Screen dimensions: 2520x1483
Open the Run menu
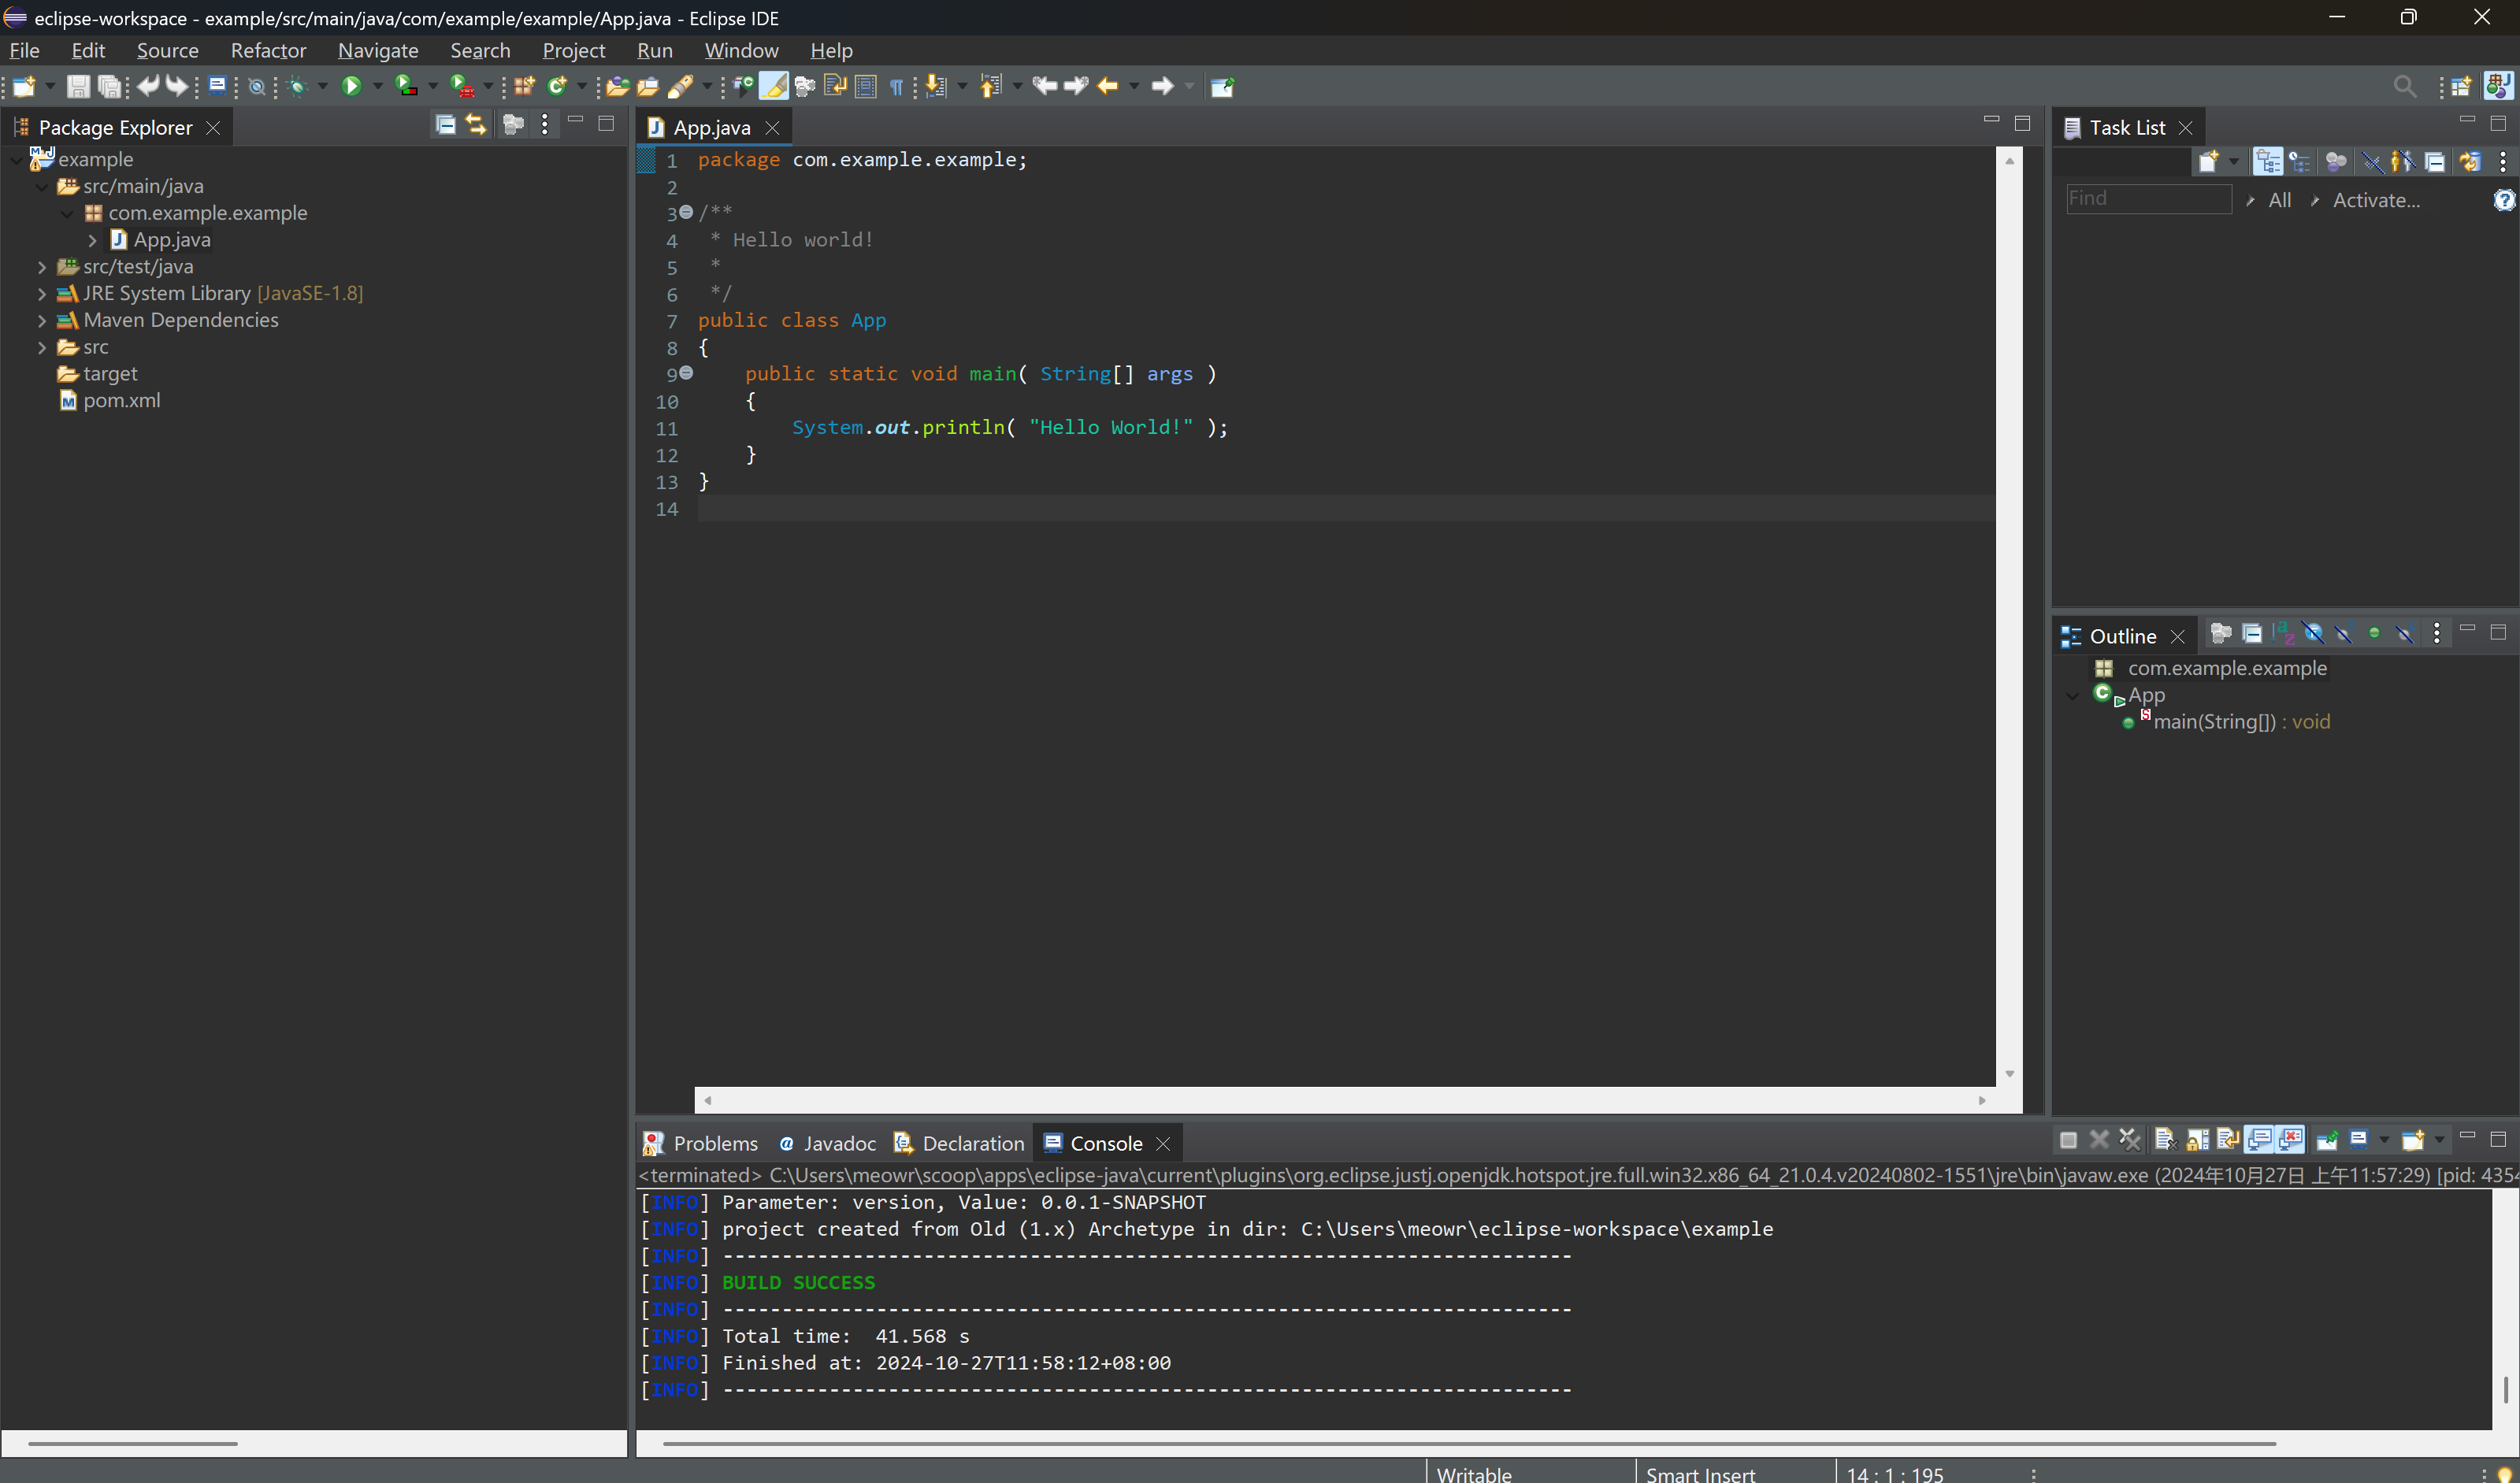click(x=655, y=50)
